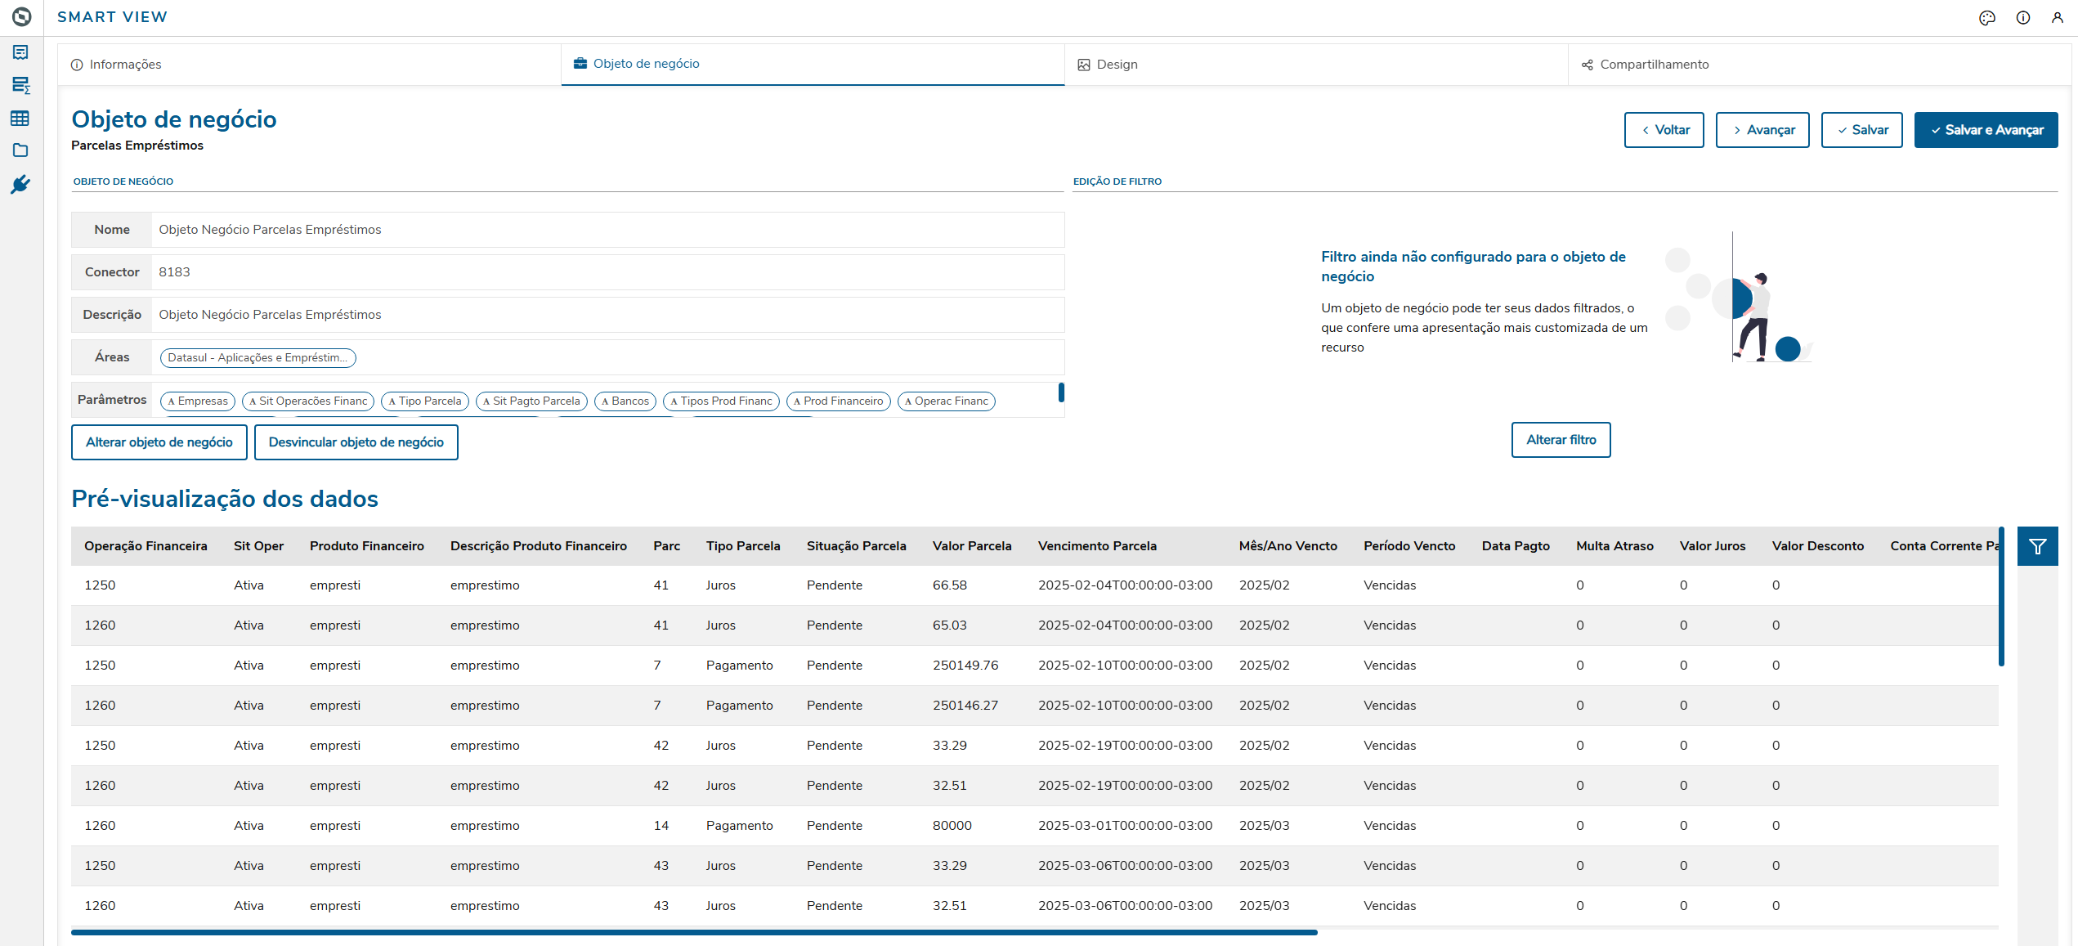Open the reports sidebar icon
The image size is (2078, 946).
[x=20, y=52]
